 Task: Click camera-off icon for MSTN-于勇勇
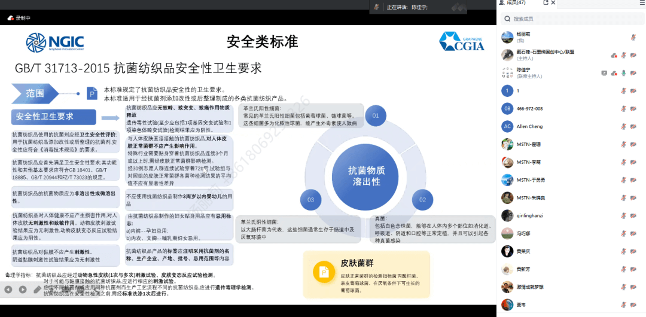point(633,180)
